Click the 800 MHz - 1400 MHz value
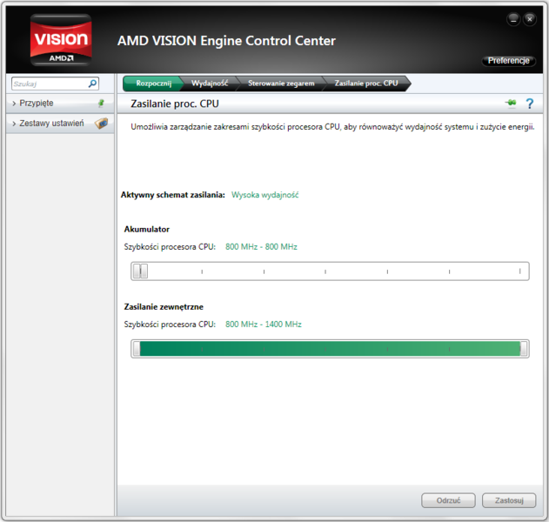The width and height of the screenshot is (549, 522). 264,325
